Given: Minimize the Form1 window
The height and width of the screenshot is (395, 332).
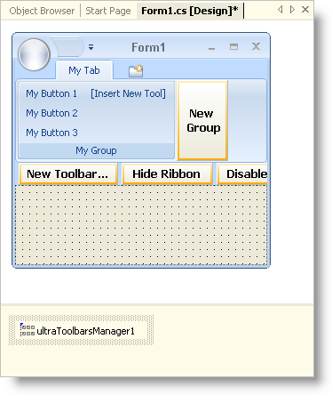Looking at the screenshot, I should [211, 47].
